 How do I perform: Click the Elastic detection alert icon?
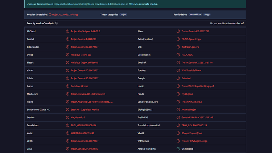coord(67,63)
